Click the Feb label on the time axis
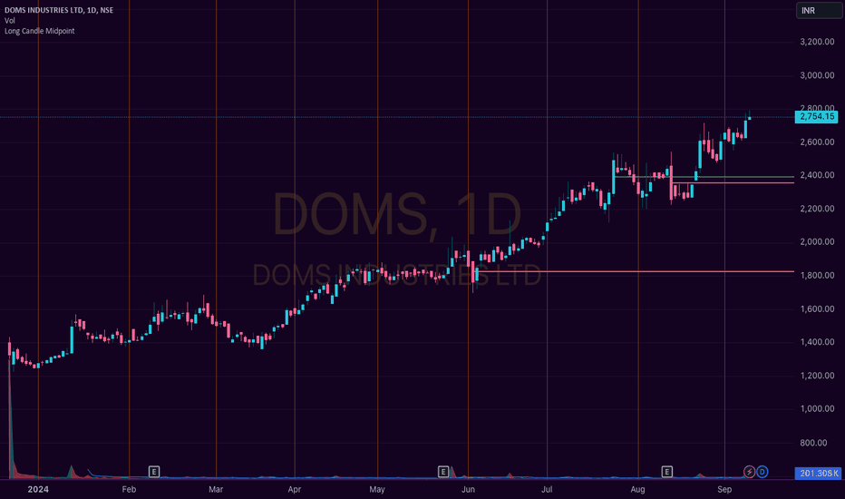Screen dimensions: 845x499 (x=129, y=489)
